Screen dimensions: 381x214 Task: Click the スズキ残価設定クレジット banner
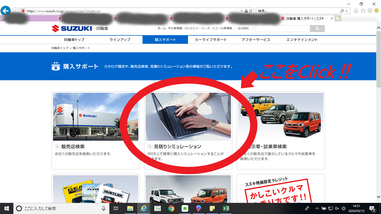click(281, 189)
